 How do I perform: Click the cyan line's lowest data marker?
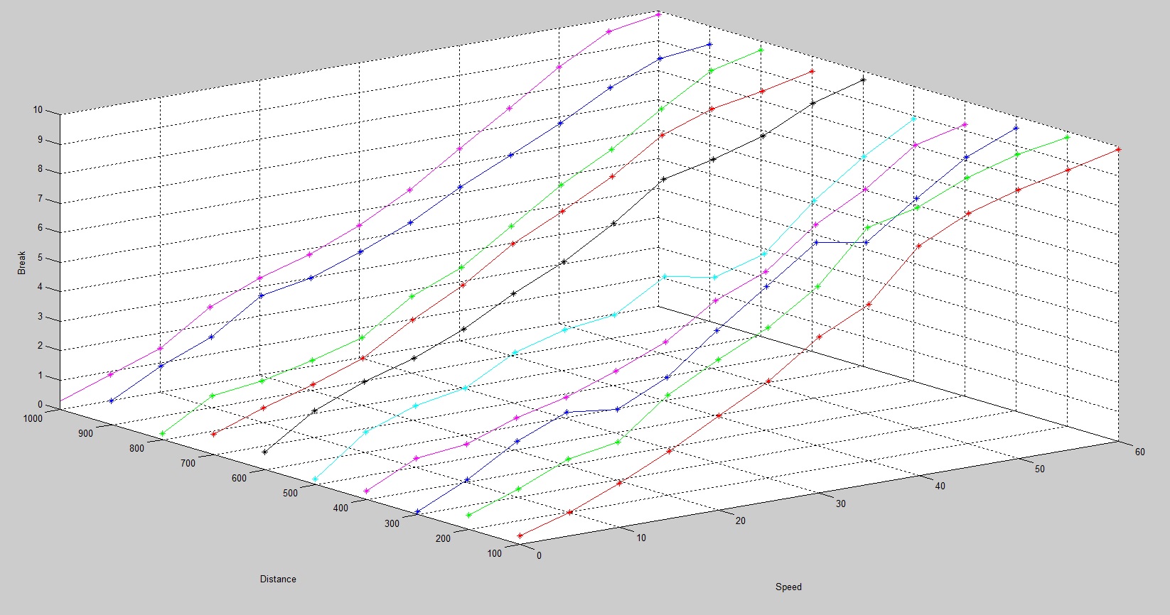316,479
